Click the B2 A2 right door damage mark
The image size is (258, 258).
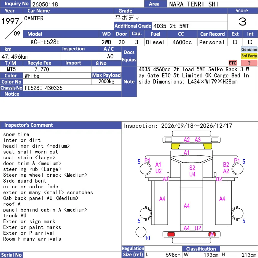pyautogui.click(x=226, y=168)
